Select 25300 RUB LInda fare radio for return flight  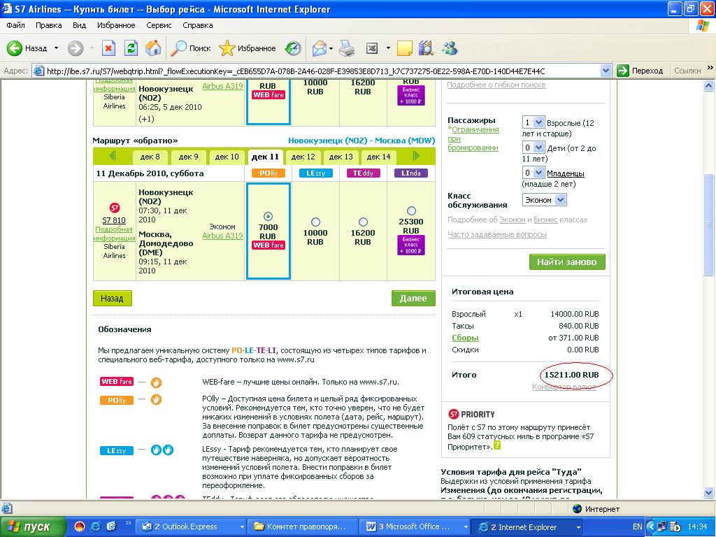(x=411, y=211)
